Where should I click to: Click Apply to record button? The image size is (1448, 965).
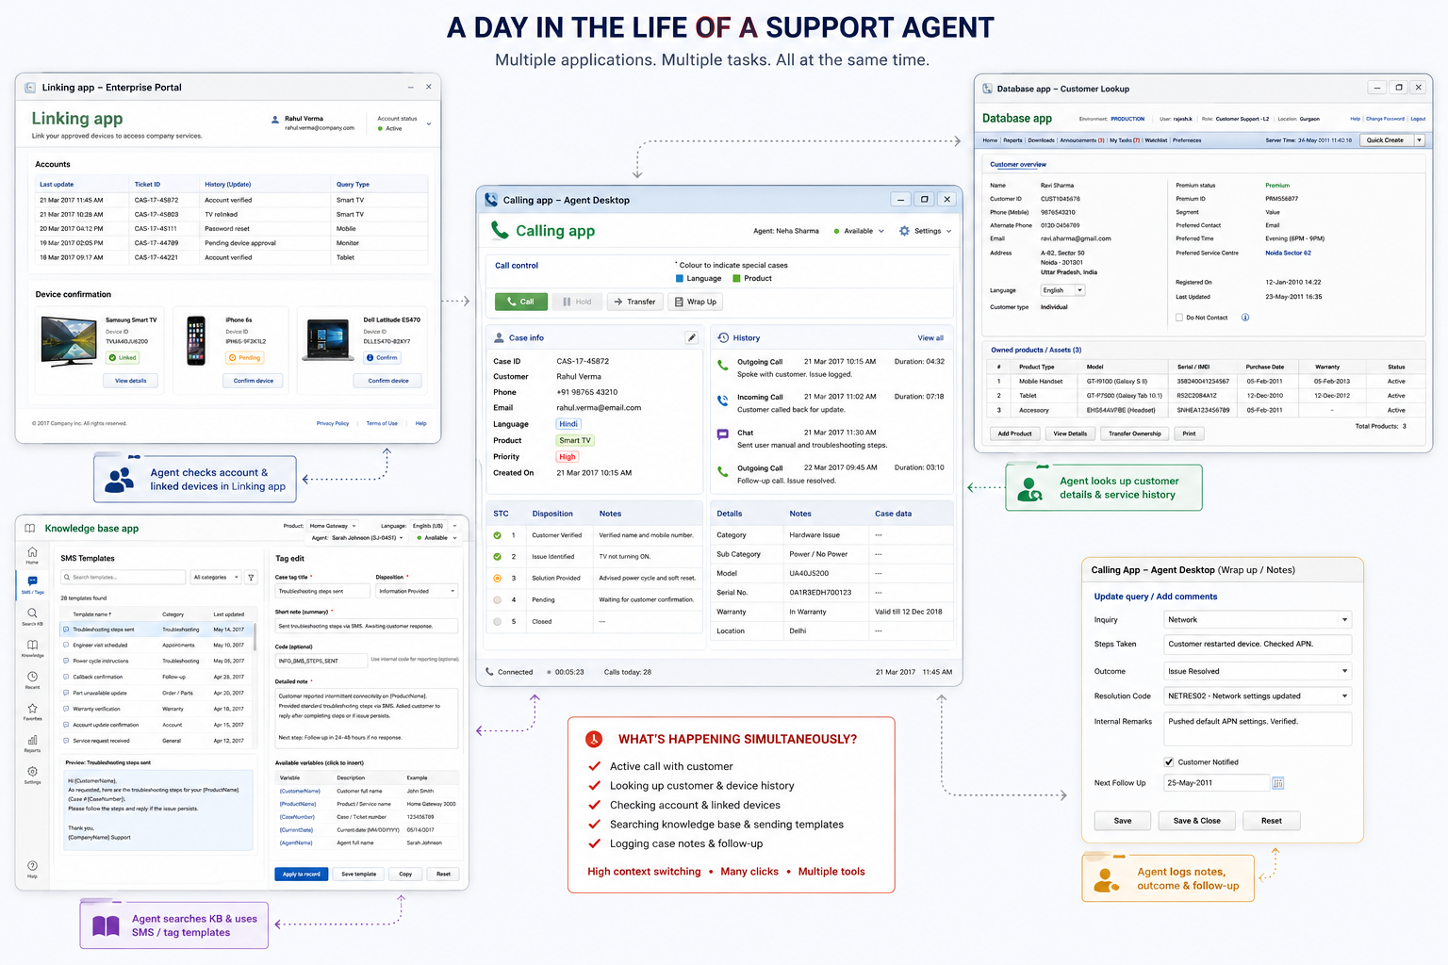[302, 875]
